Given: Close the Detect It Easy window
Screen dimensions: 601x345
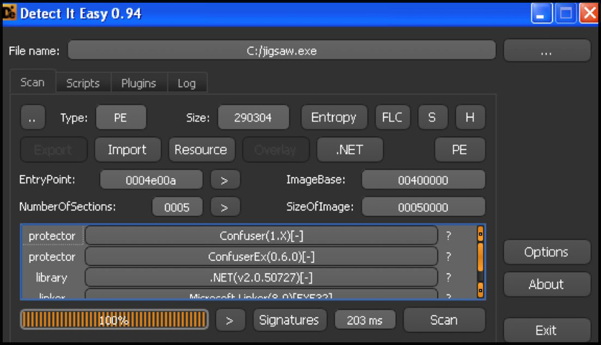Looking at the screenshot, I should pos(589,14).
